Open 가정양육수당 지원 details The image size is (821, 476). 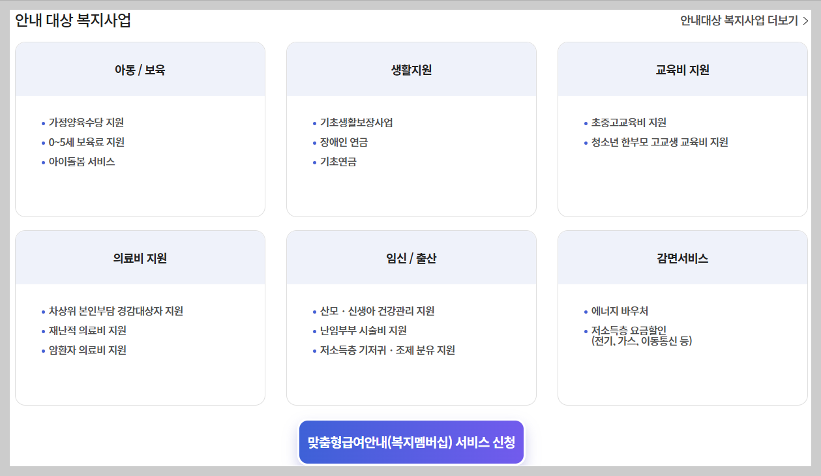[x=86, y=121]
